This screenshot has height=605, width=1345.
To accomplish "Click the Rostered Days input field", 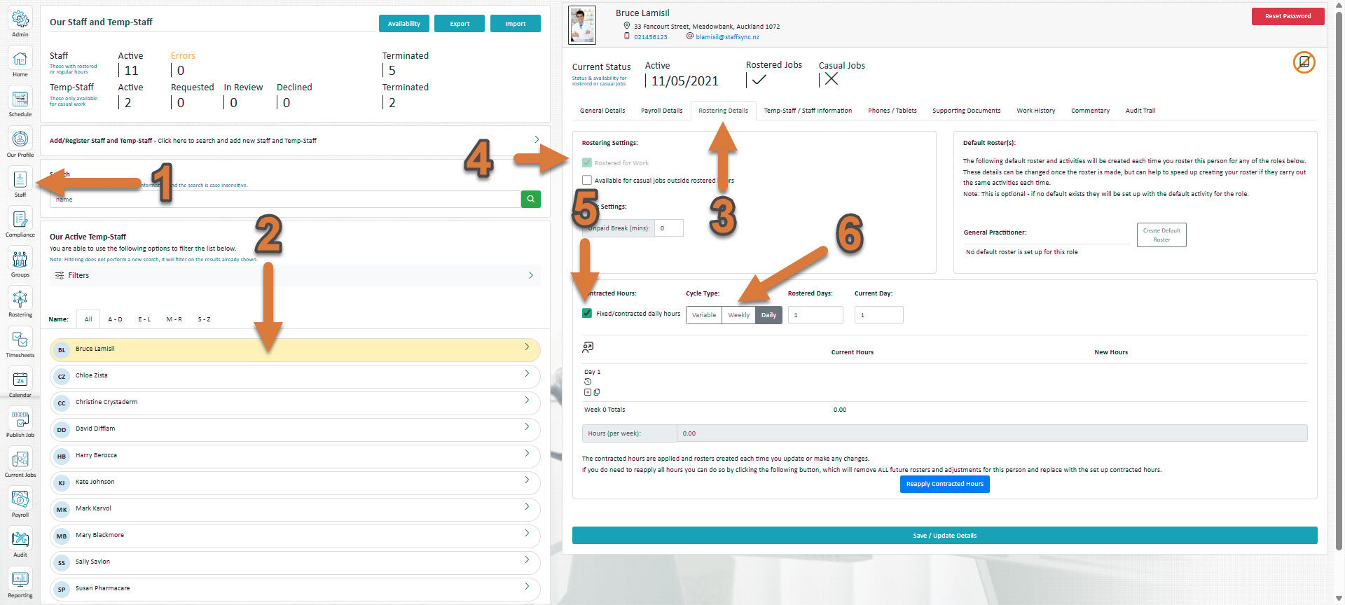I will (x=815, y=315).
